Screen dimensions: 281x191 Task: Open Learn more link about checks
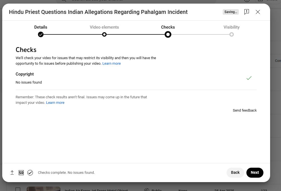(111, 64)
